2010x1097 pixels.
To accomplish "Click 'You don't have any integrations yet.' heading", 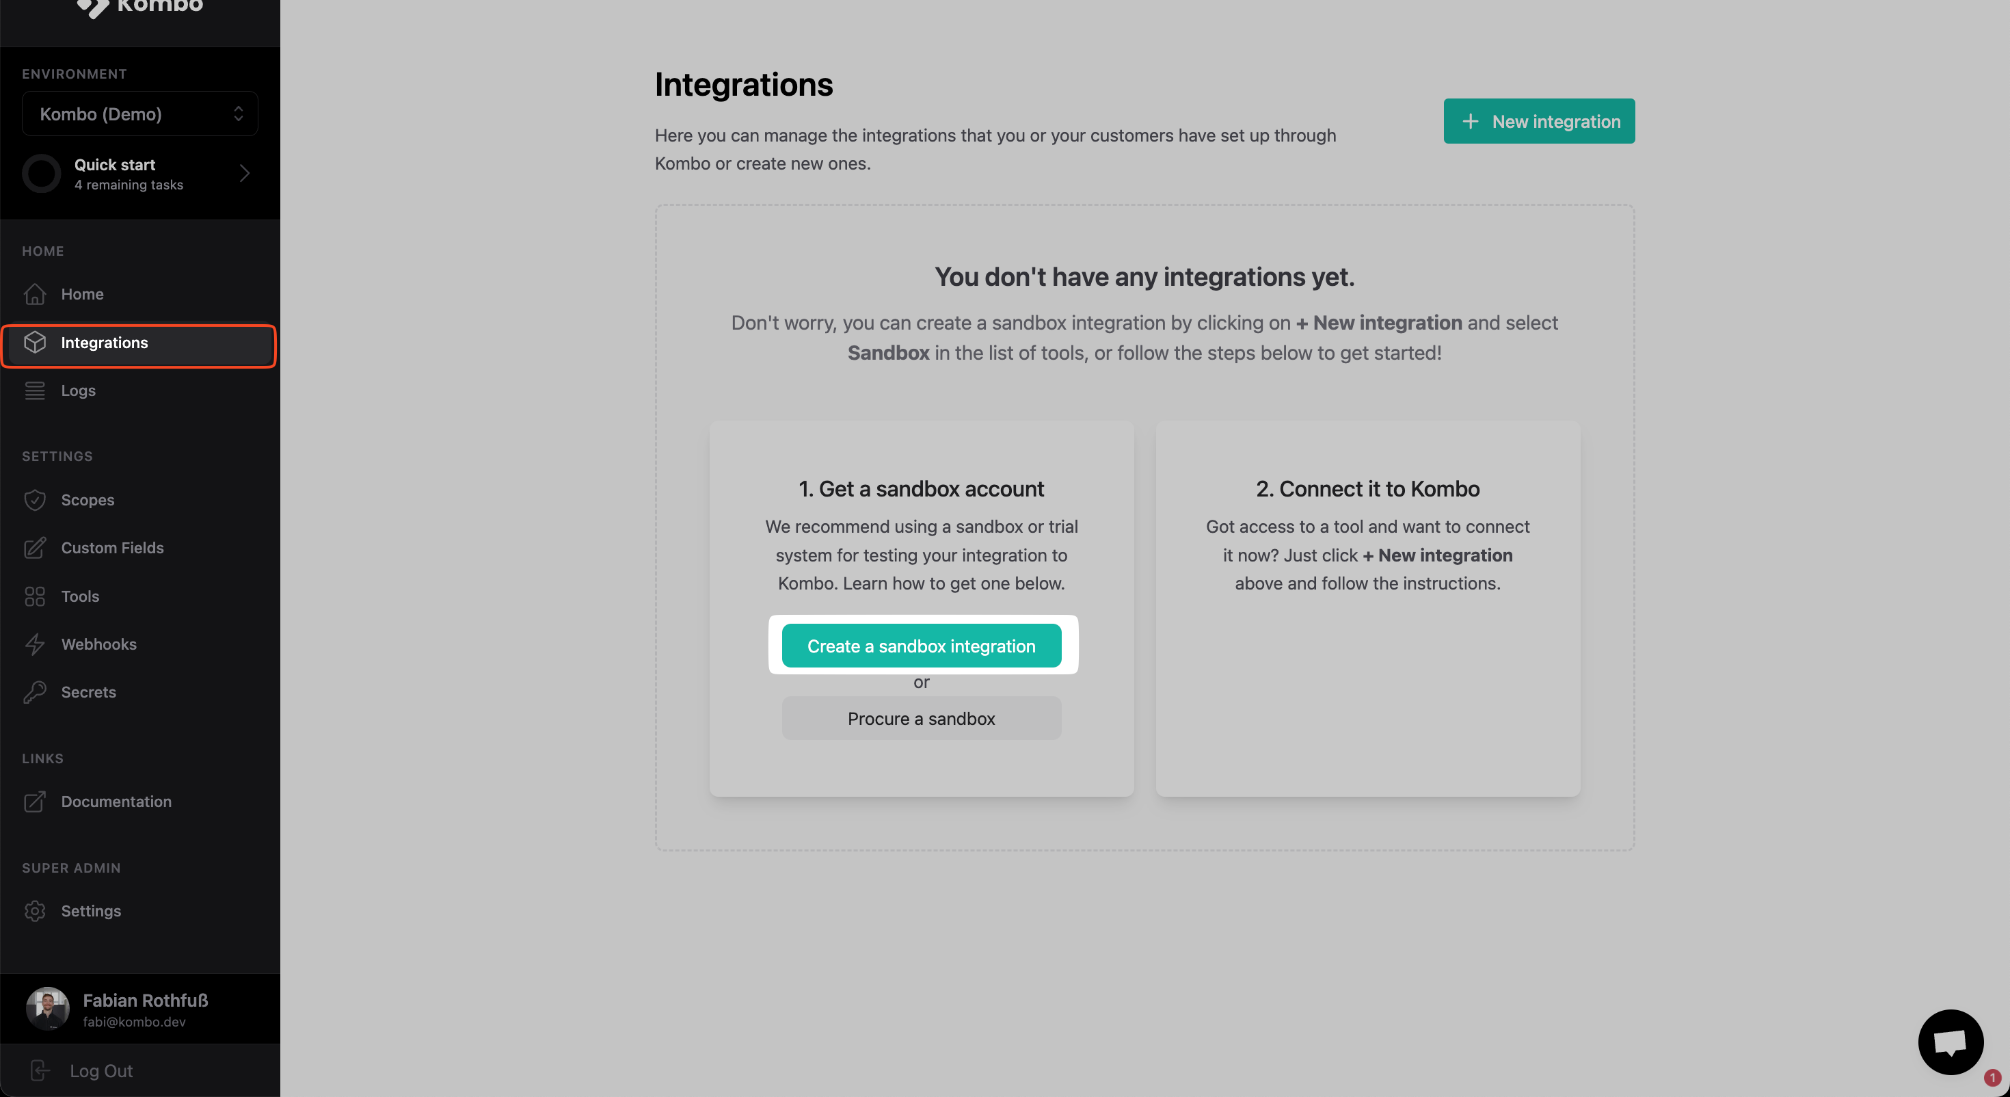I will tap(1144, 276).
